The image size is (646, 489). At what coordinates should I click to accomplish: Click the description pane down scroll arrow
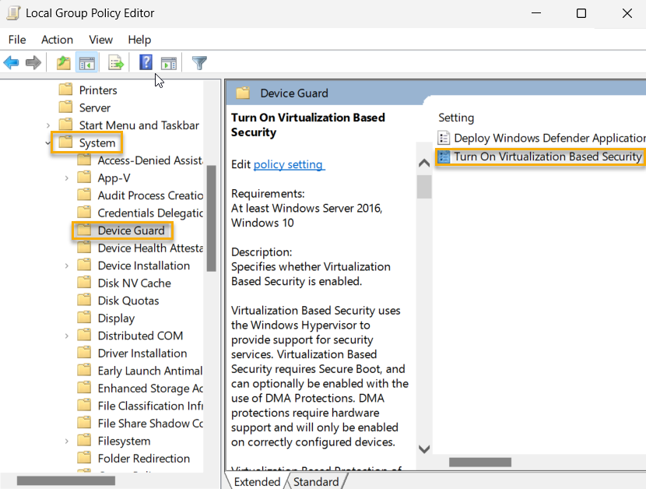[x=424, y=449]
